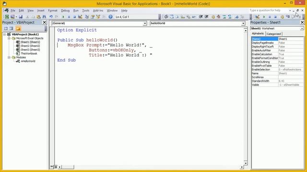Viewport: 307px width, 172px height.
Task: Open the File menu
Action: 13,11
